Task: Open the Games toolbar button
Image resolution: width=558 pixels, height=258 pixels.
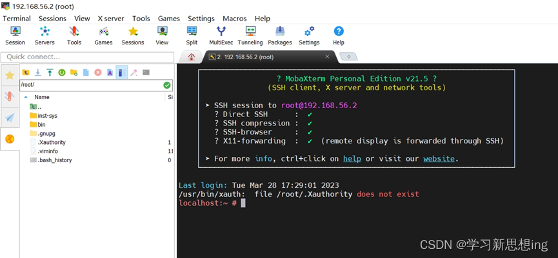Action: pyautogui.click(x=104, y=36)
